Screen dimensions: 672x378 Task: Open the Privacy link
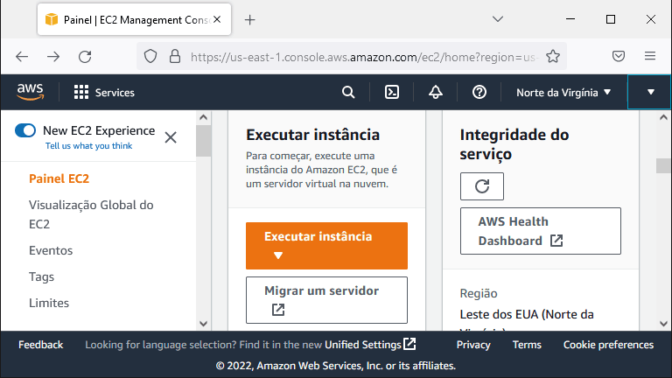[x=473, y=345]
